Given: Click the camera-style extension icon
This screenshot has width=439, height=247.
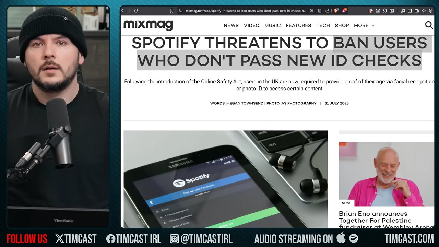Looking at the screenshot, I should (378, 11).
